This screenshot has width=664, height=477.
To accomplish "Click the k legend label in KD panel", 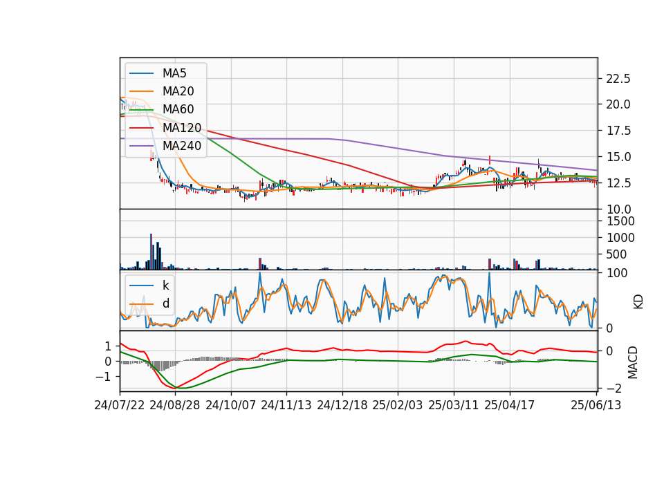I will pyautogui.click(x=165, y=286).
